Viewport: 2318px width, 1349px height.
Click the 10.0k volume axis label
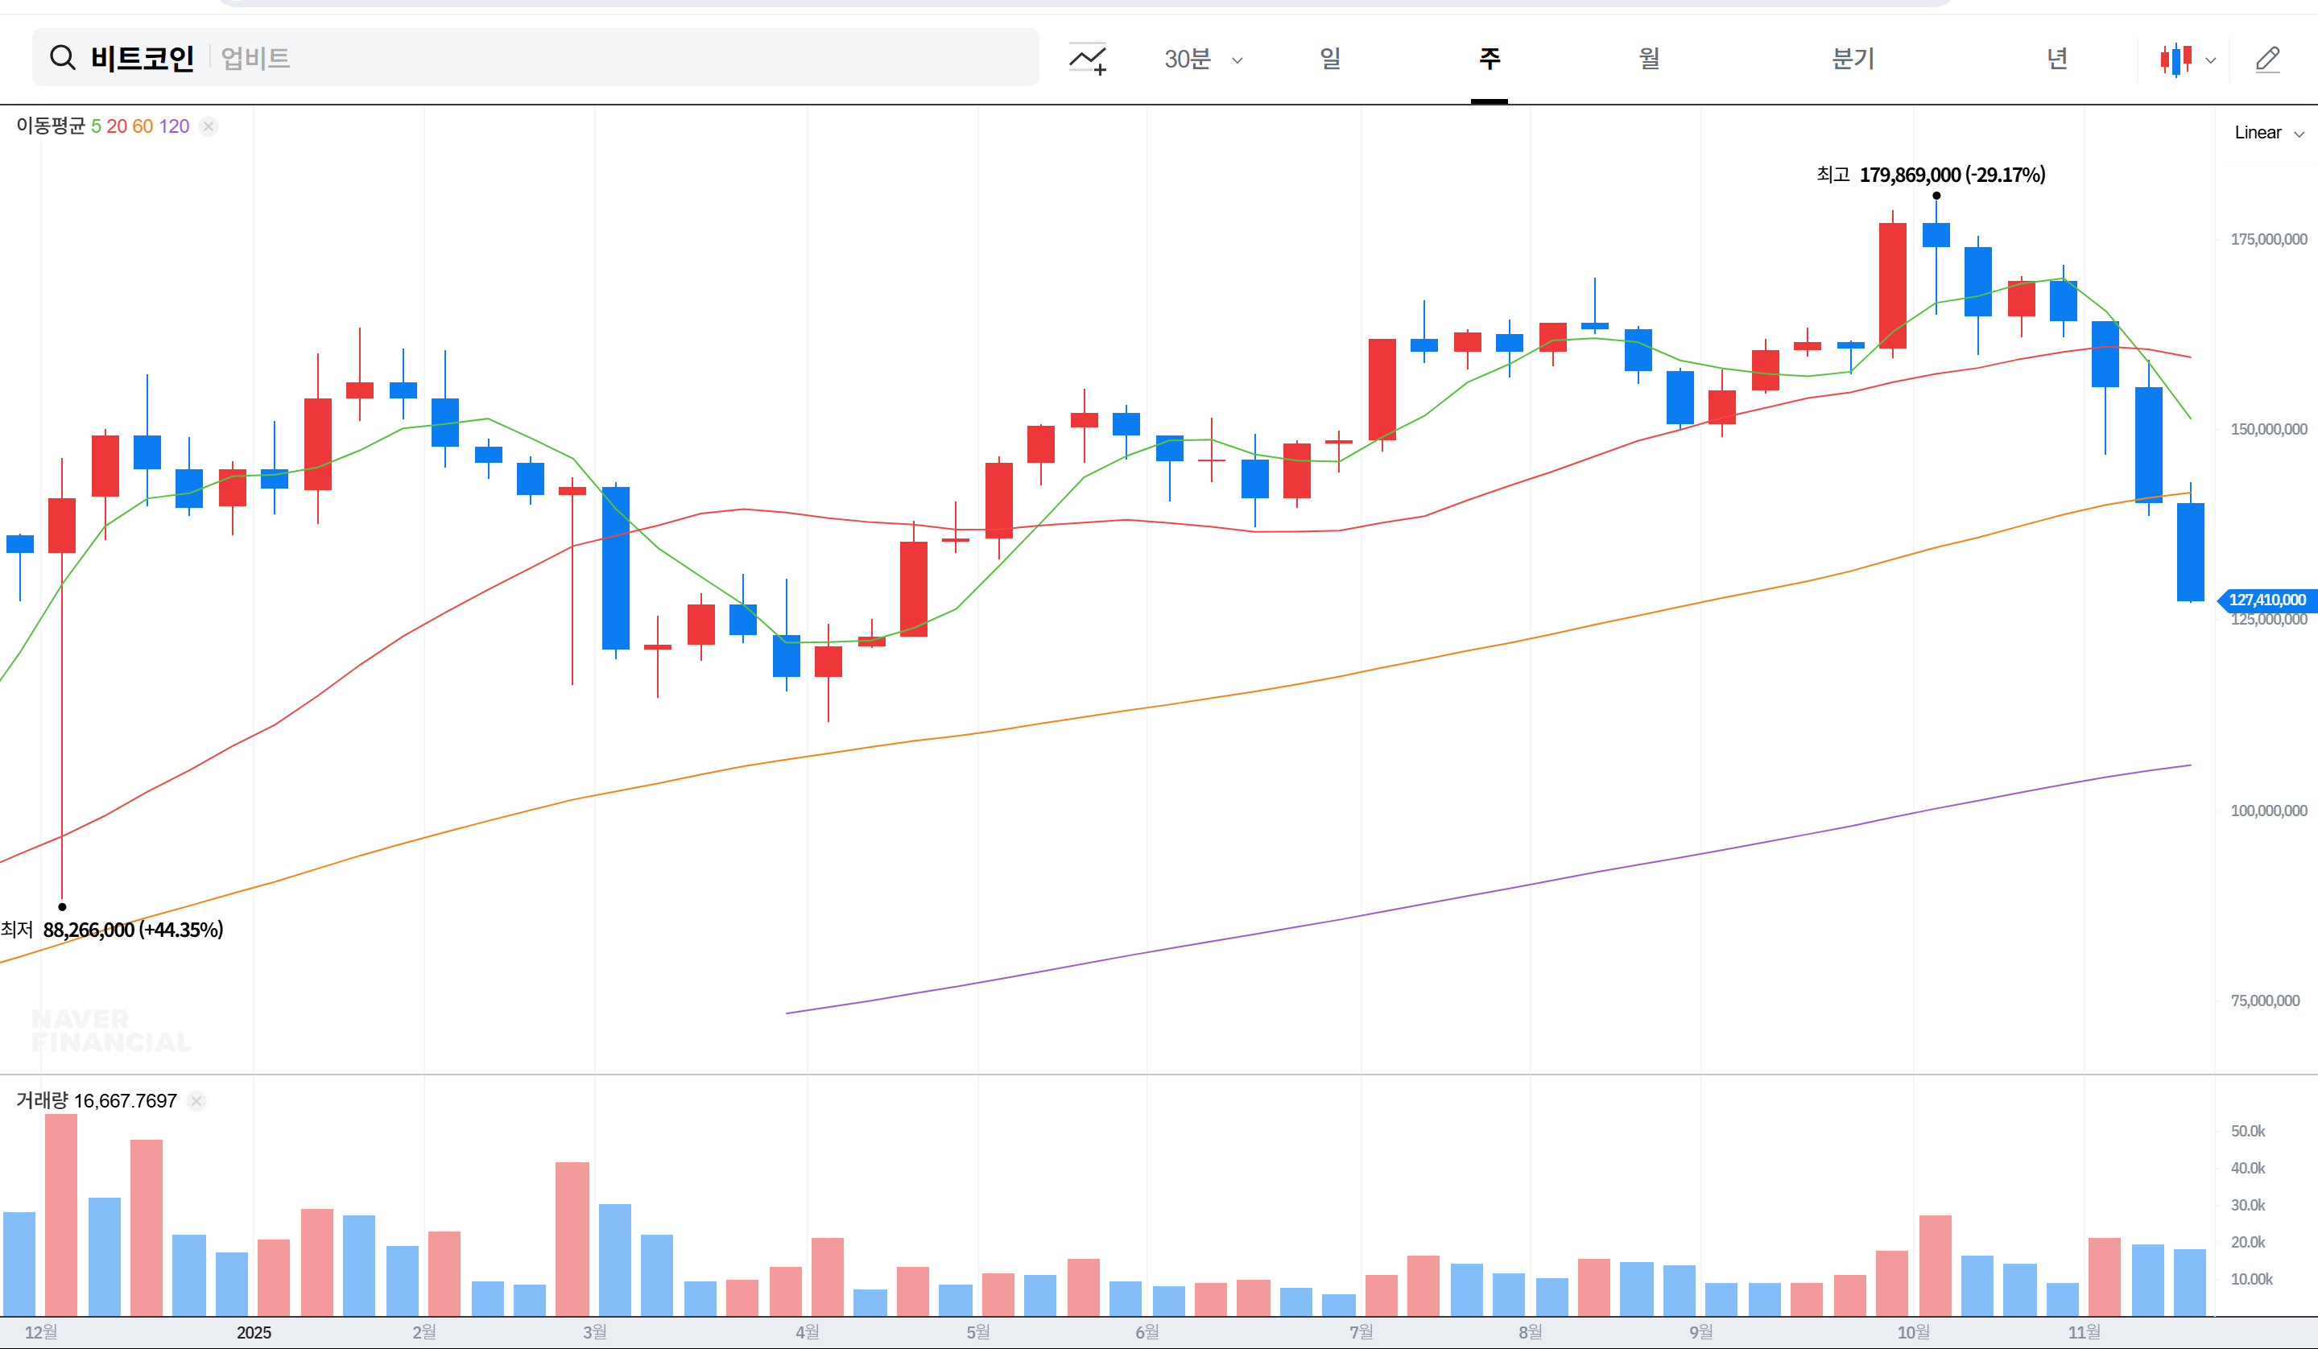click(2251, 1279)
